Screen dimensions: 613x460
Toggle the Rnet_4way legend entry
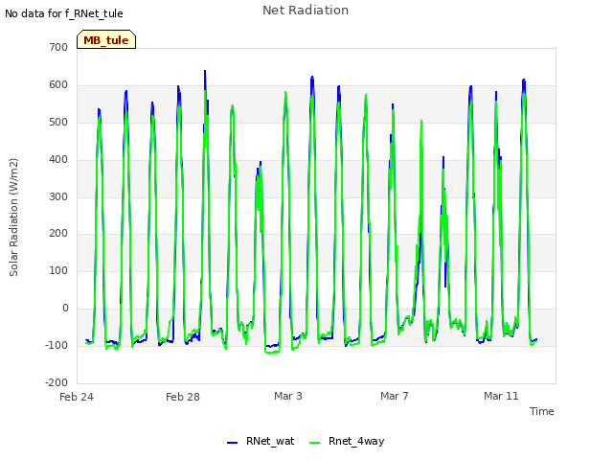(347, 441)
